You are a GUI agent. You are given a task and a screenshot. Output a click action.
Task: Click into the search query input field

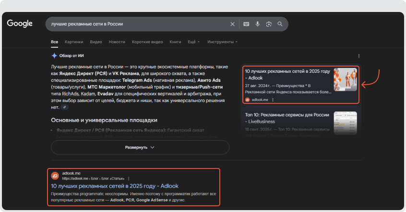[x=134, y=24]
